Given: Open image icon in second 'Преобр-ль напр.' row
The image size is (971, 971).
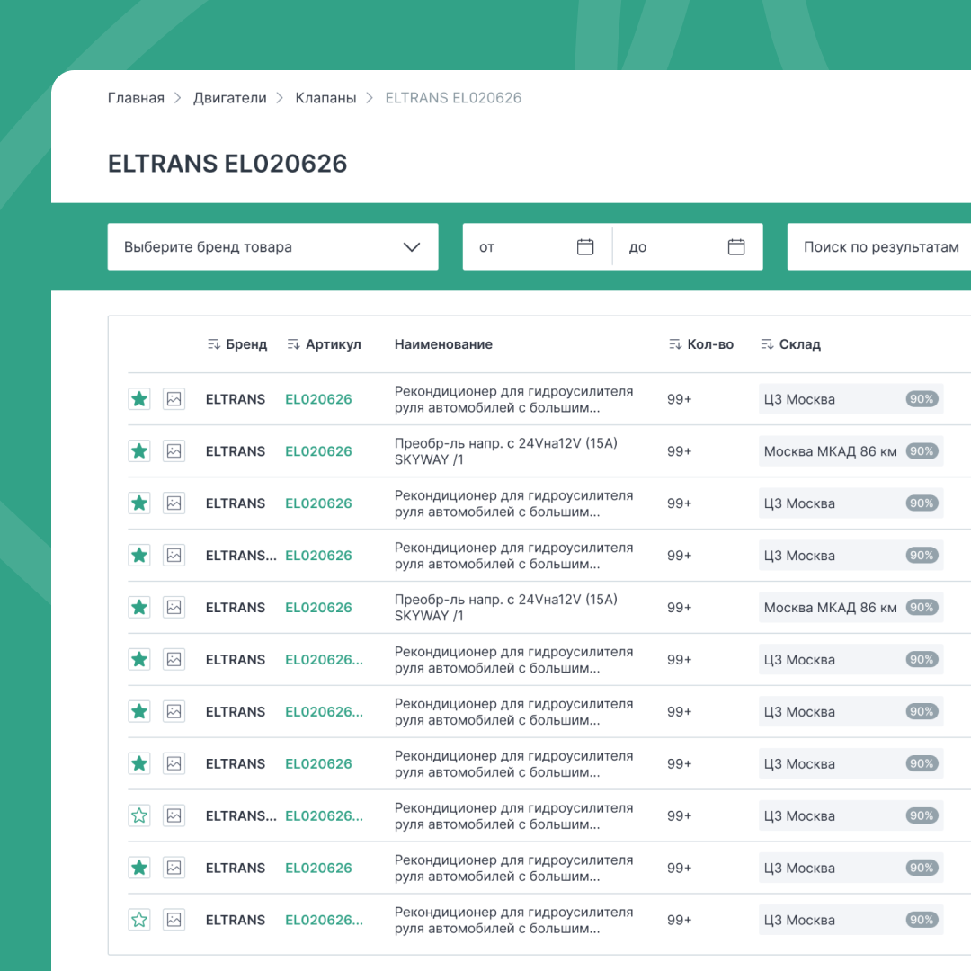Looking at the screenshot, I should tap(174, 607).
